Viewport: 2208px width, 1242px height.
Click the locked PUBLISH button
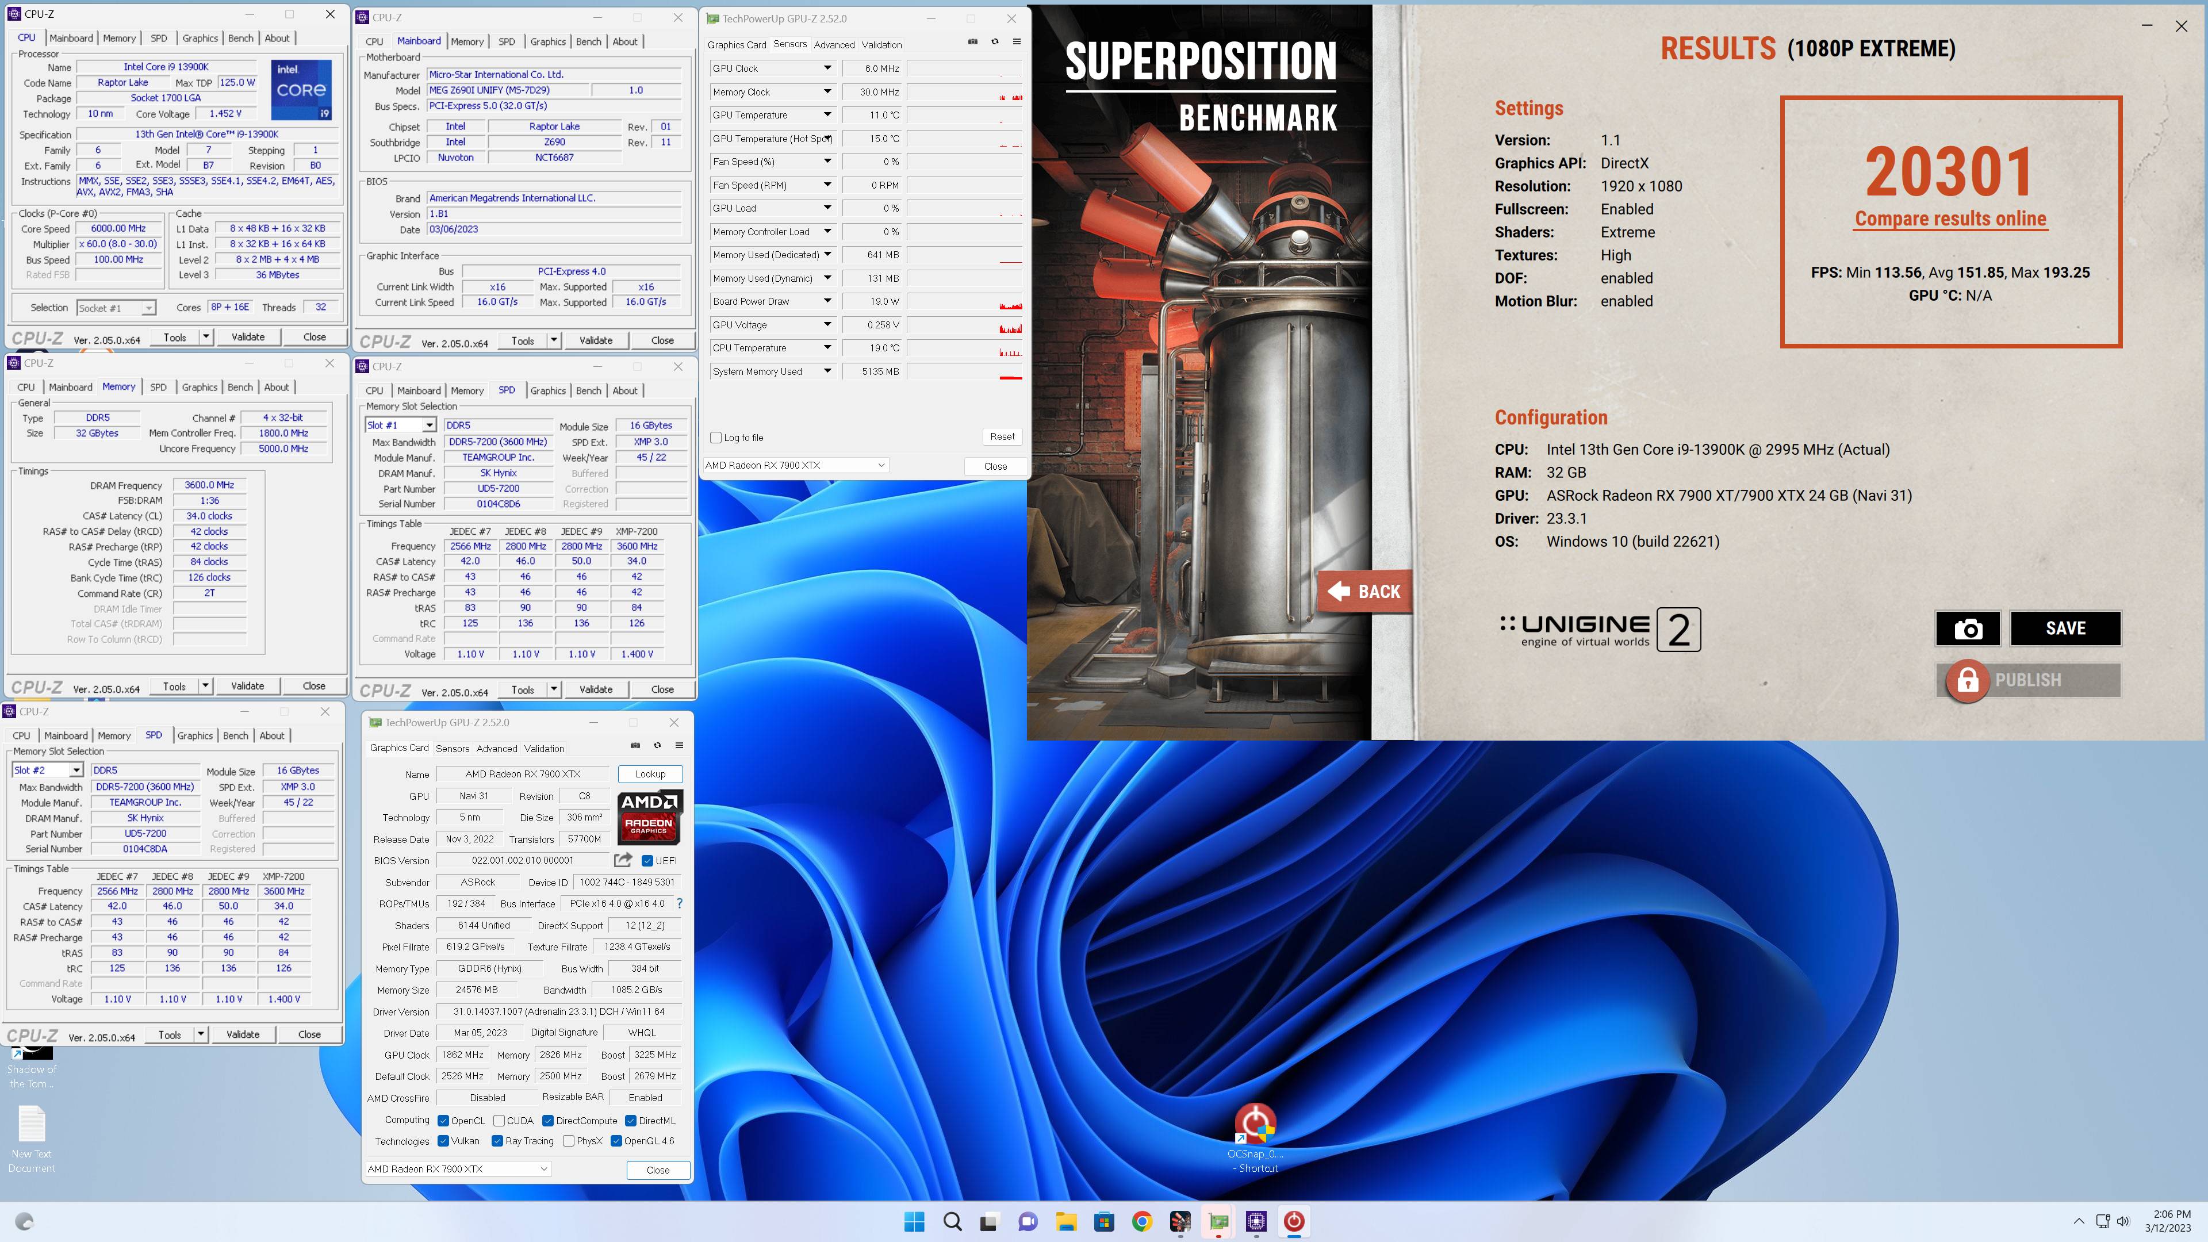pos(2028,680)
